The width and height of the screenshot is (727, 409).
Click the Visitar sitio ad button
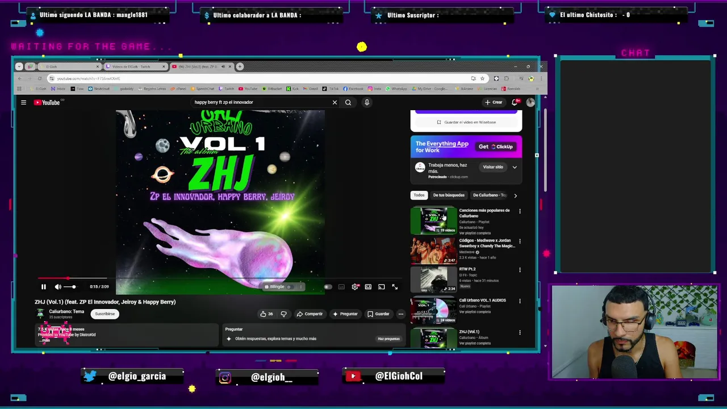493,167
